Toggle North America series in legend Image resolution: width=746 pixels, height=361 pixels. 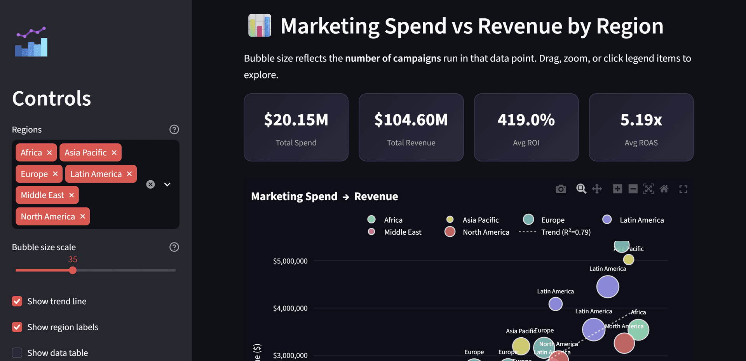[x=477, y=232]
